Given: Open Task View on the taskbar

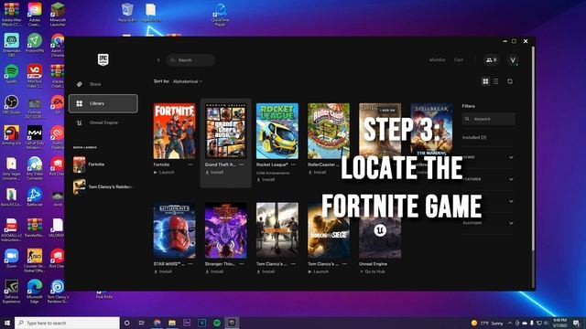Looking at the screenshot, I should click(142, 323).
